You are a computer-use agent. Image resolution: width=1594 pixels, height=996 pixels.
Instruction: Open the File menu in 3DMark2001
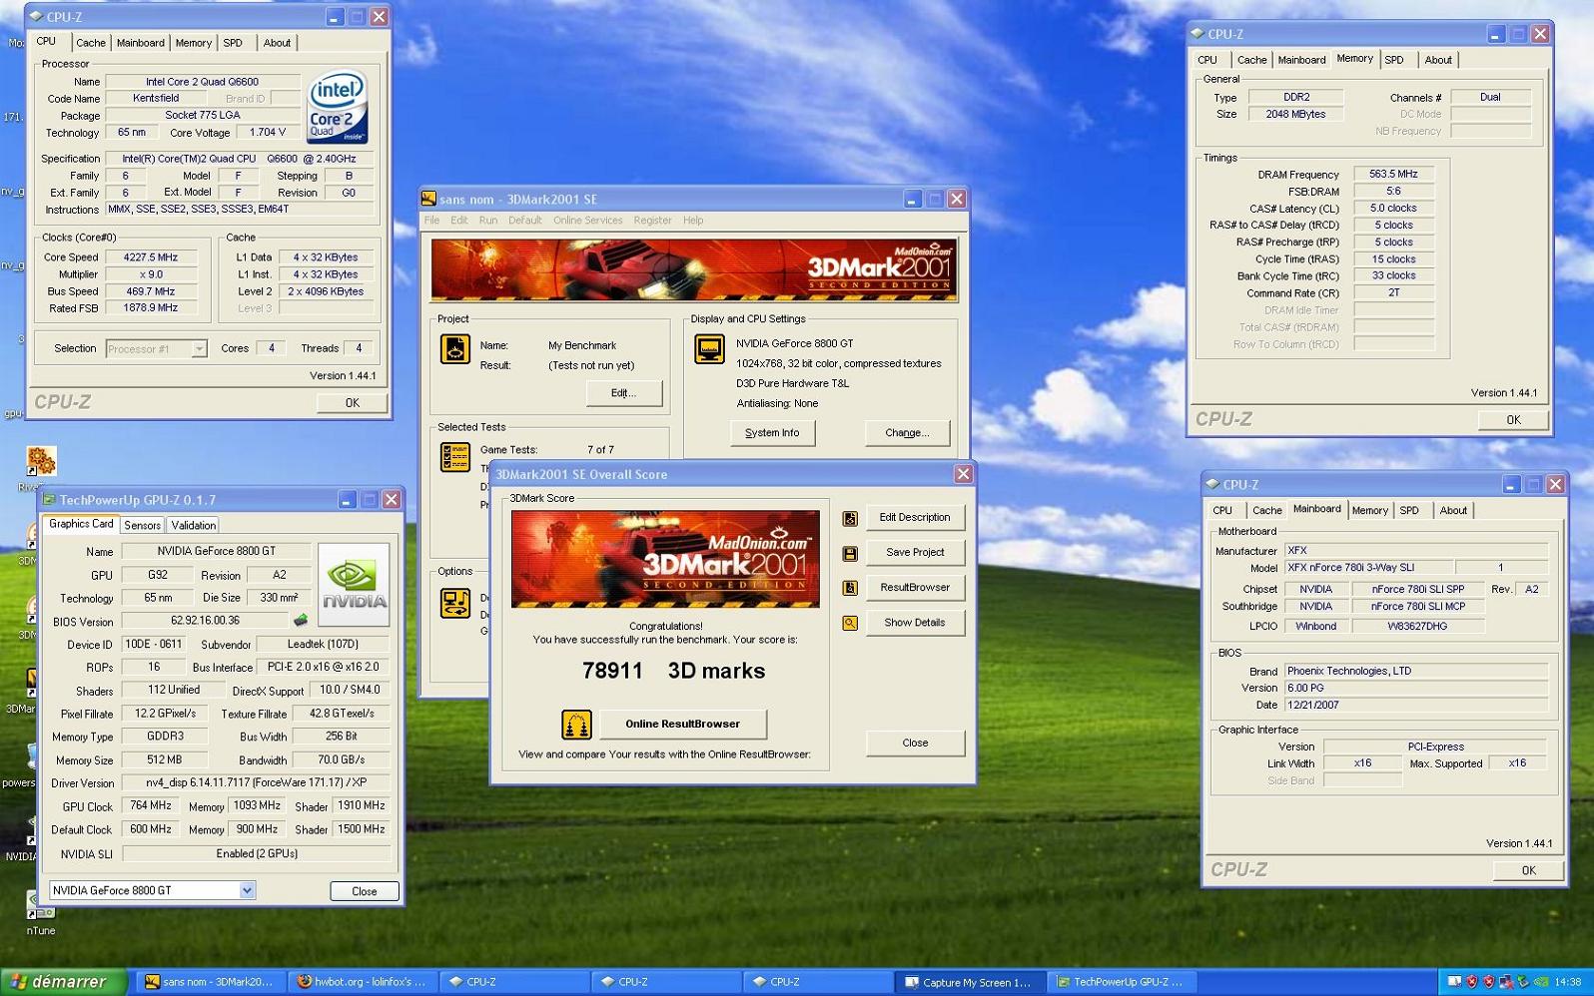tap(431, 221)
